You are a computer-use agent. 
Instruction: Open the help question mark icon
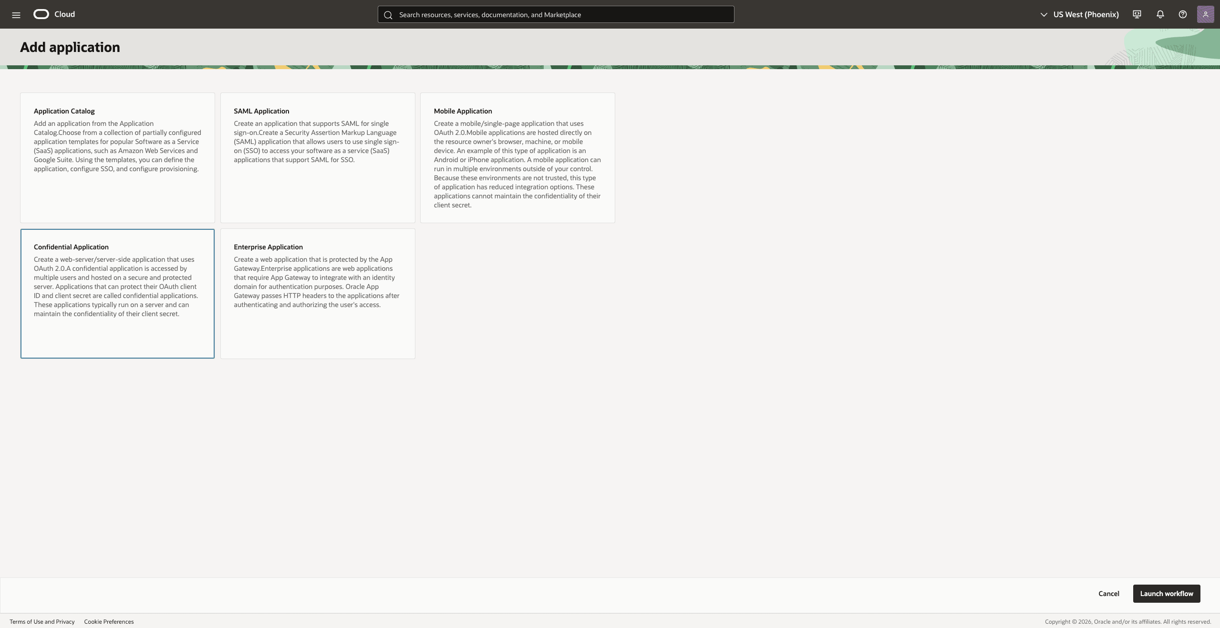[x=1183, y=14]
